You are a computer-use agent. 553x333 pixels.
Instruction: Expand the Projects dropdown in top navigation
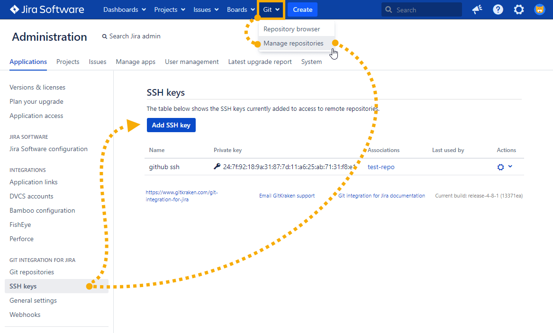pos(169,9)
